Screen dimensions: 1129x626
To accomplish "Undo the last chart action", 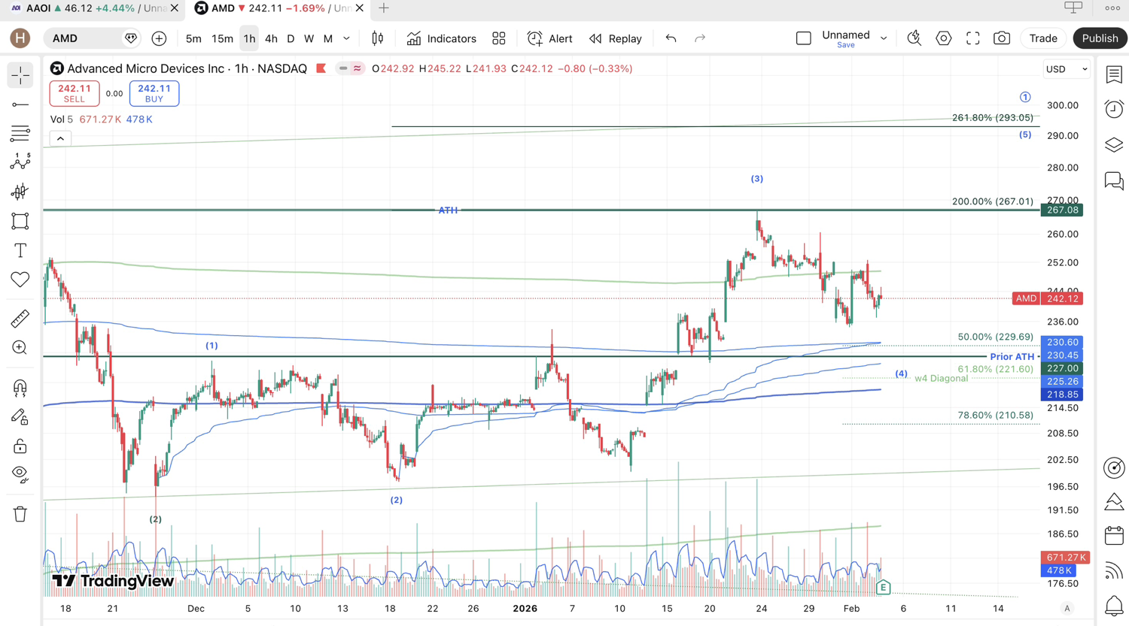I will (x=671, y=38).
